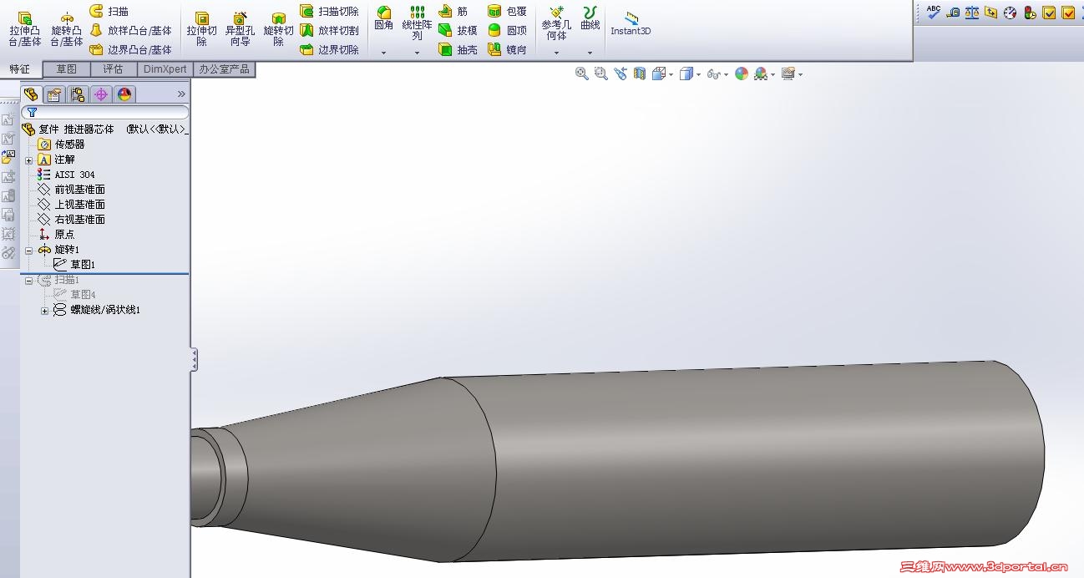
Task: Open the PropertyManager panel tab
Action: 54,94
